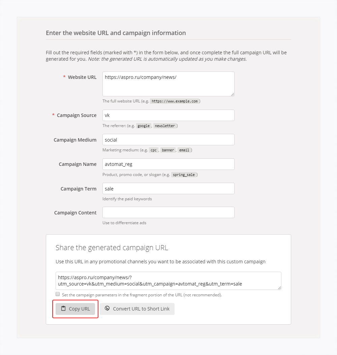Click the Bitly icon on Convert button
This screenshot has height=355, width=337.
(107, 308)
